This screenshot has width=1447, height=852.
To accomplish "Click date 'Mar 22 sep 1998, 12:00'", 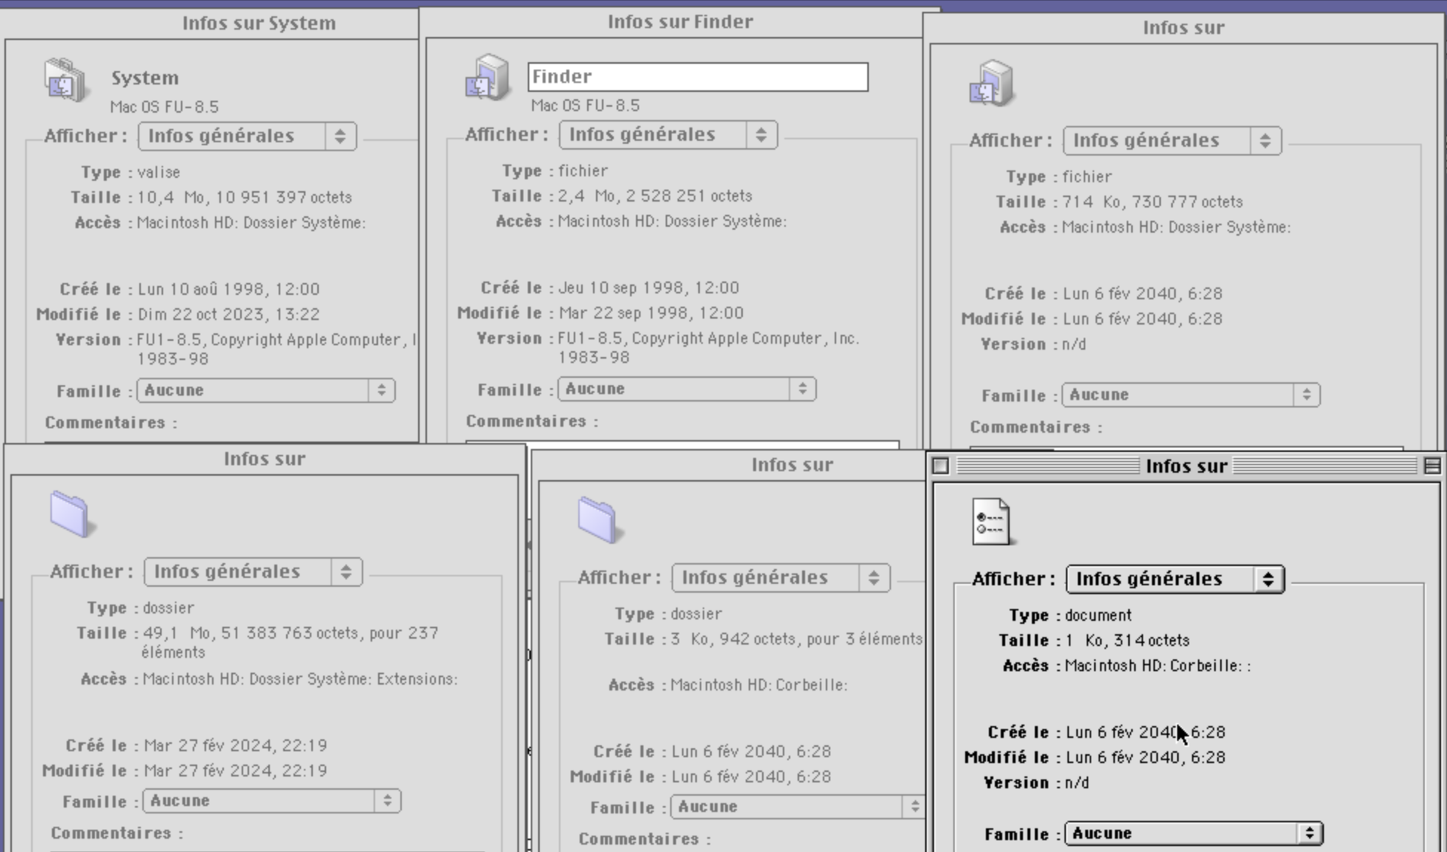I will pos(652,313).
